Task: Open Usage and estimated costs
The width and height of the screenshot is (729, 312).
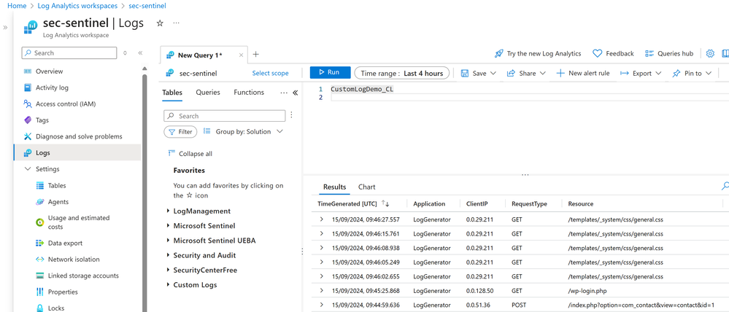Action: click(x=79, y=222)
